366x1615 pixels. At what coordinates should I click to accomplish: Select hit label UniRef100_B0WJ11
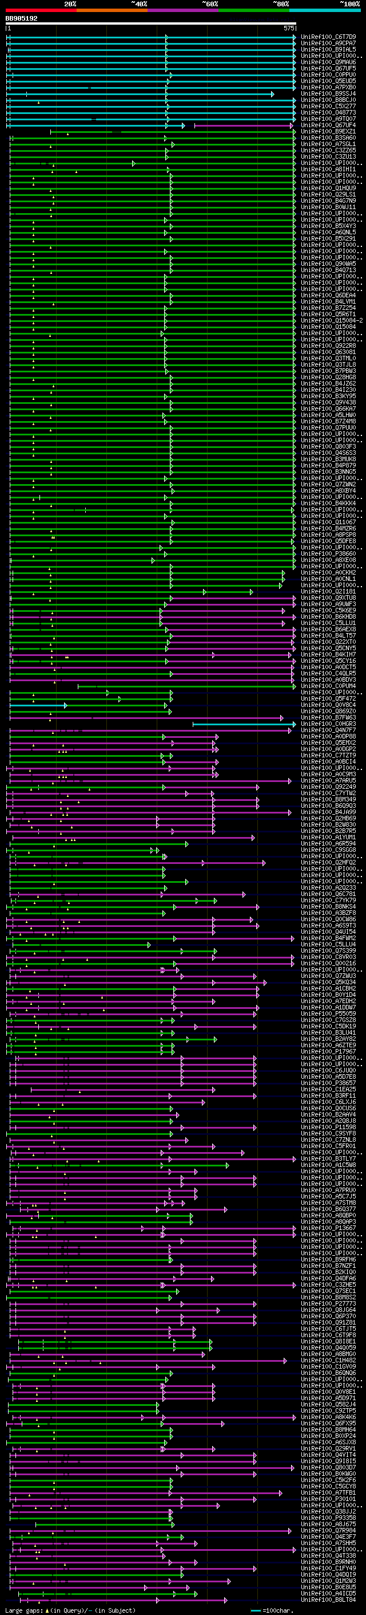pyautogui.click(x=328, y=207)
